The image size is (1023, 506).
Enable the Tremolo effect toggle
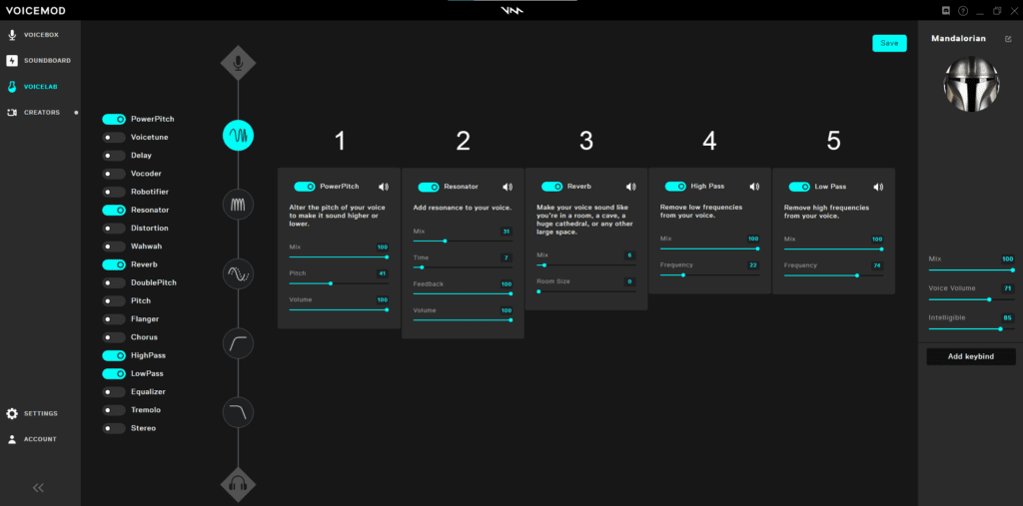point(114,410)
